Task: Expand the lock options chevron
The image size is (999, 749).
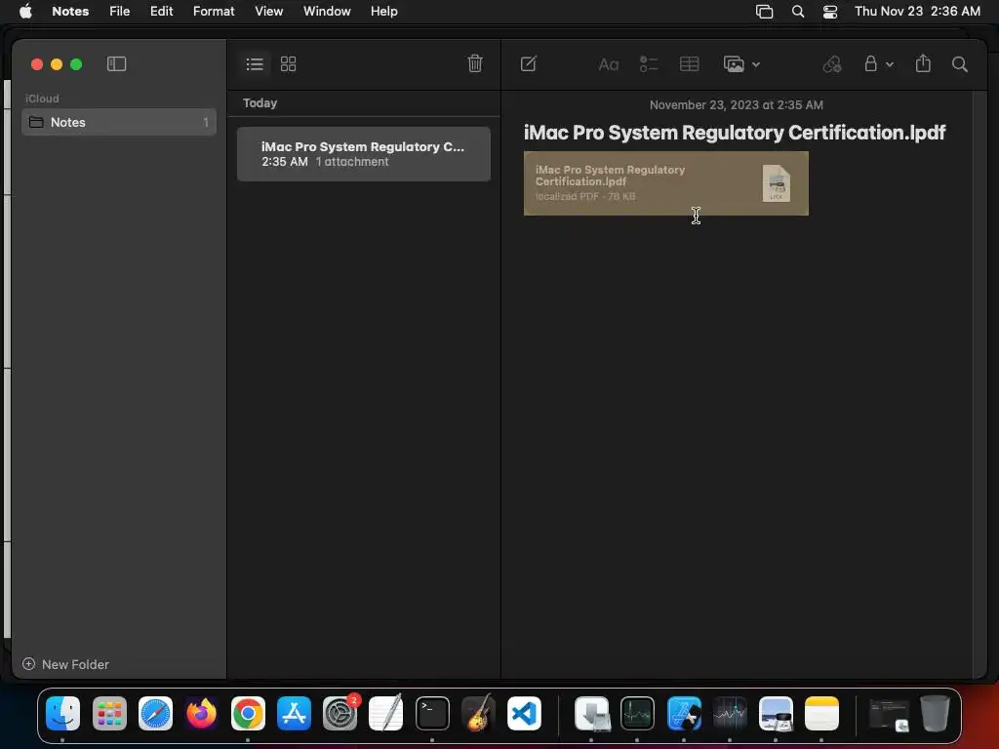Action: (x=890, y=64)
